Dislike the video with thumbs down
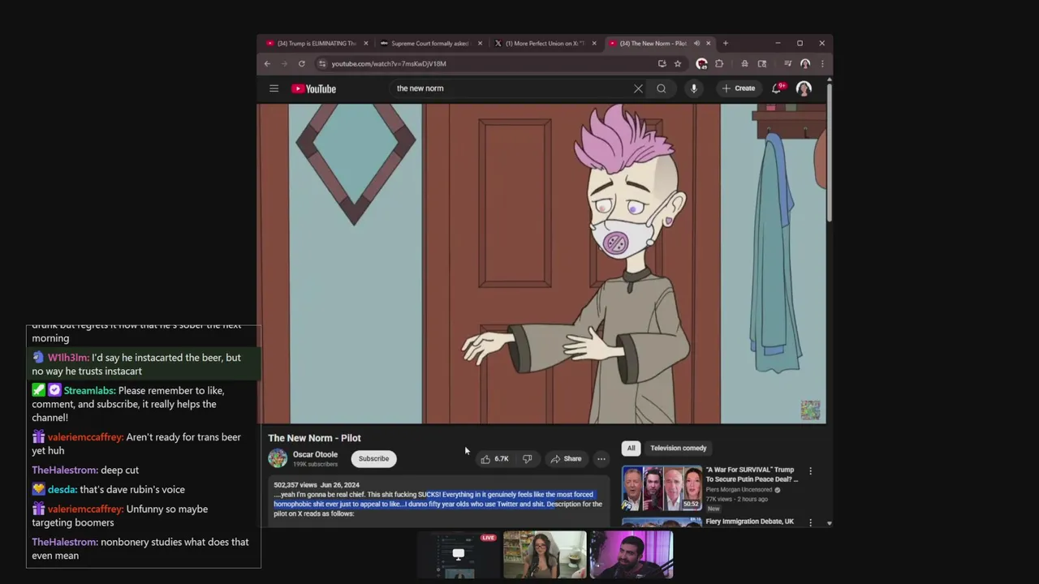1039x584 pixels. click(x=528, y=459)
